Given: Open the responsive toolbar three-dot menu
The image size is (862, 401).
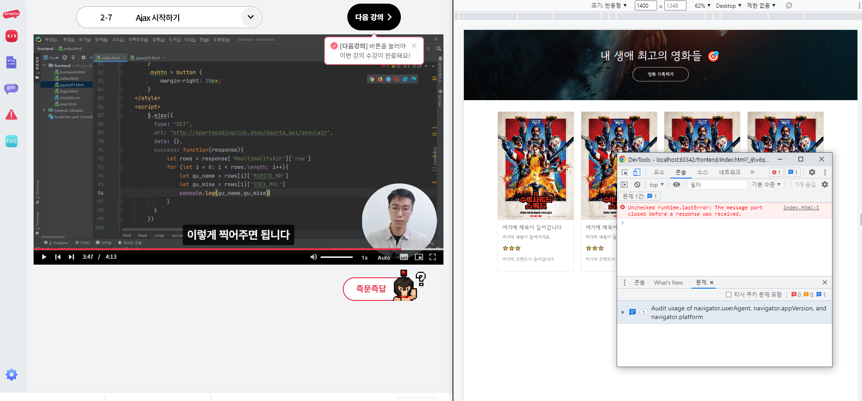Looking at the screenshot, I should [x=859, y=5].
